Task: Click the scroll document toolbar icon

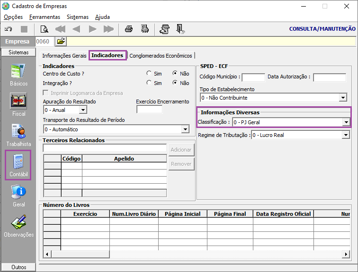Action: pyautogui.click(x=165, y=29)
